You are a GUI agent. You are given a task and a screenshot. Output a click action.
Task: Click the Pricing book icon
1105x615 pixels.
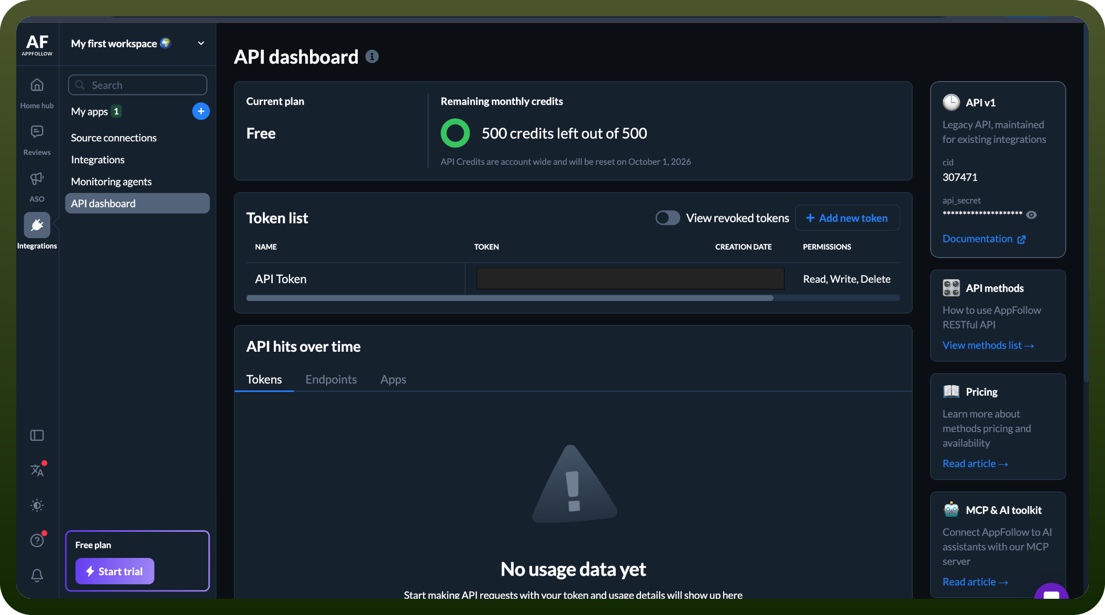coord(951,392)
